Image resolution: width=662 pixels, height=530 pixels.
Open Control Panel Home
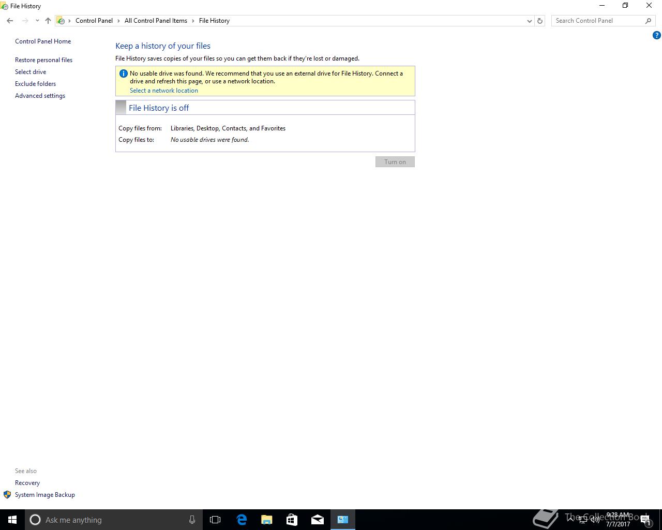(43, 41)
